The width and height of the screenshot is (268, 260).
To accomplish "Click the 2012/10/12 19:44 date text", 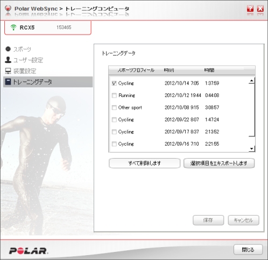I will click(x=183, y=95).
